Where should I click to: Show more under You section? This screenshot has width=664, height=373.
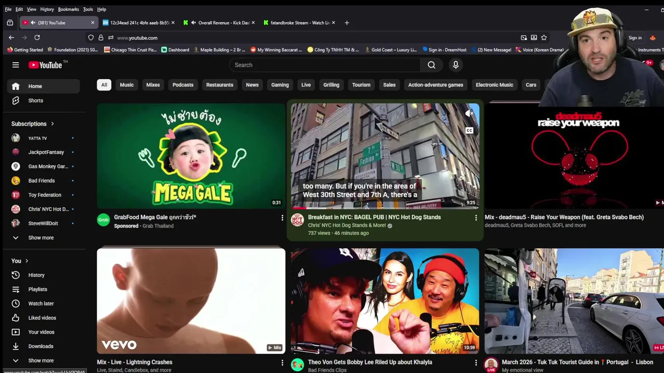[x=44, y=361]
